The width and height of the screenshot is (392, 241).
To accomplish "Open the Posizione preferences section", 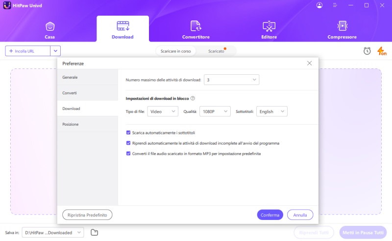I will (88, 124).
